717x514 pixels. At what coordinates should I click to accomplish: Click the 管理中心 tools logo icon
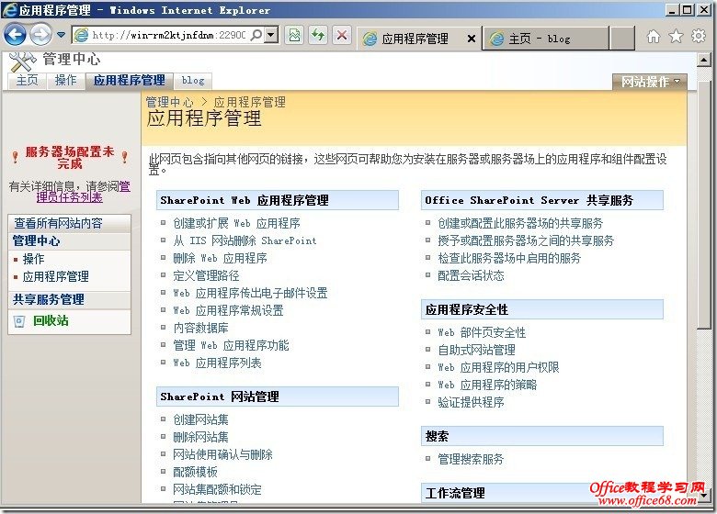(22, 61)
